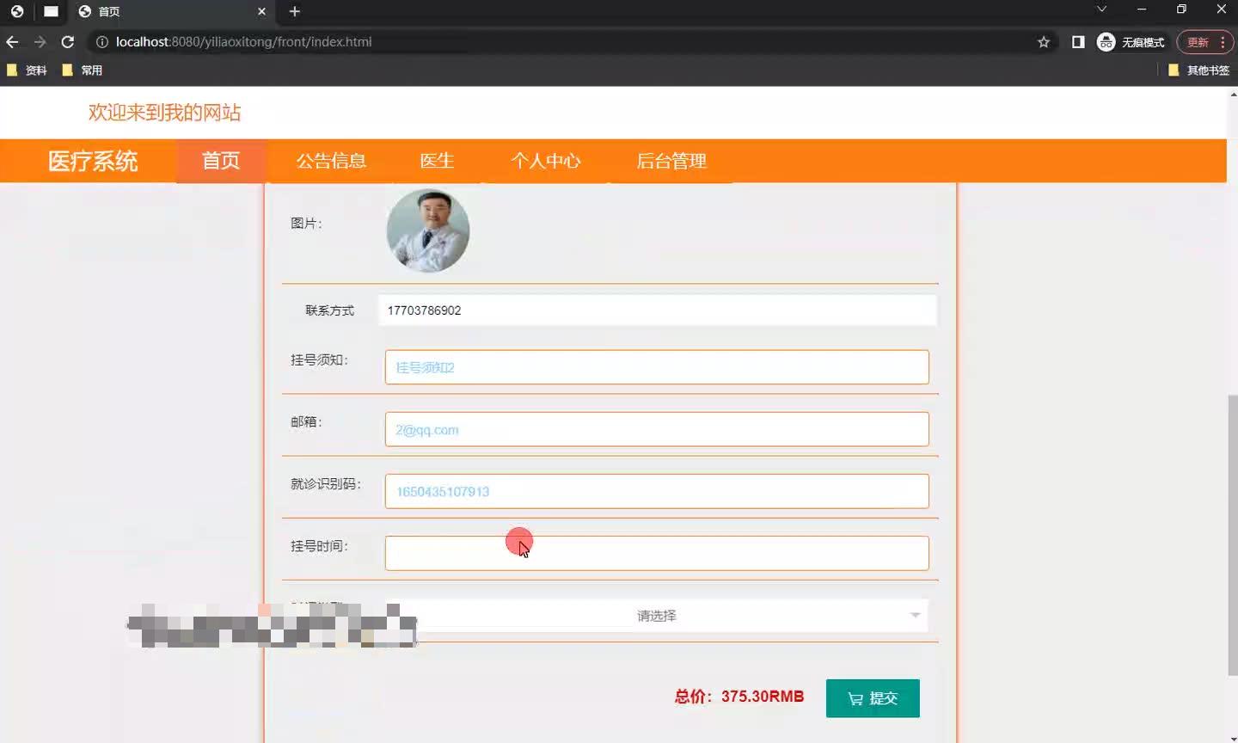The image size is (1238, 743).
Task: Bookmark this page with the star icon
Action: click(x=1043, y=41)
